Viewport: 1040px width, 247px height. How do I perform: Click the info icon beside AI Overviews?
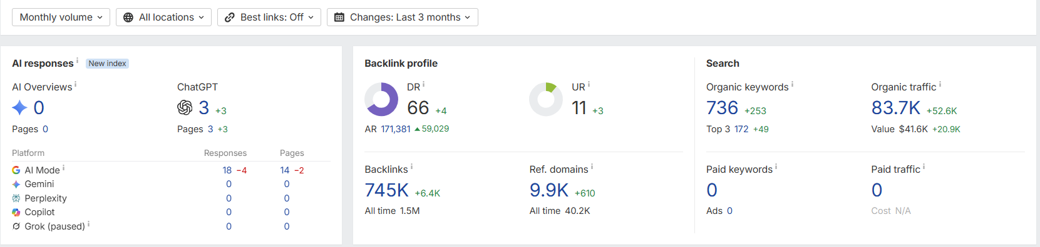(75, 84)
